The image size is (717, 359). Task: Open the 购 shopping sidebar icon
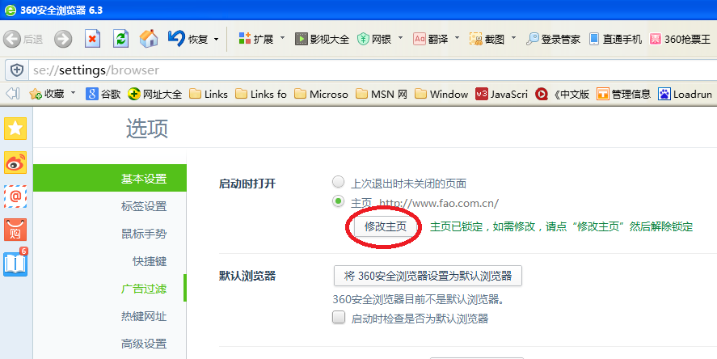(15, 229)
